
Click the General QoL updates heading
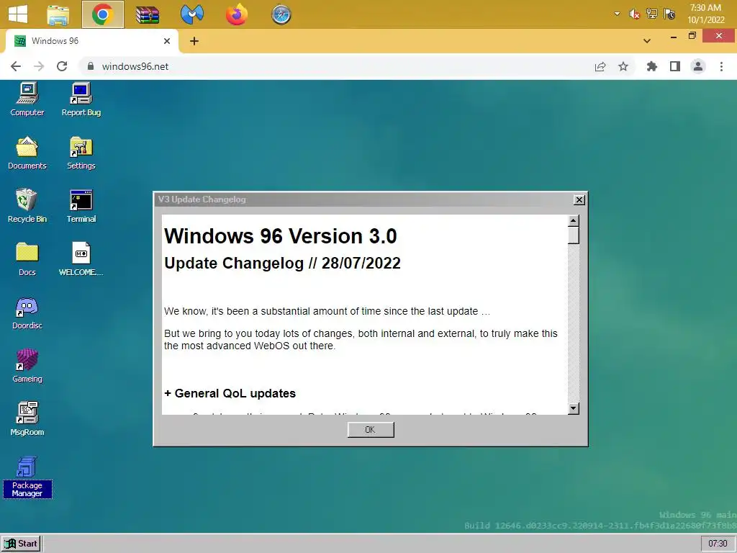click(x=230, y=393)
